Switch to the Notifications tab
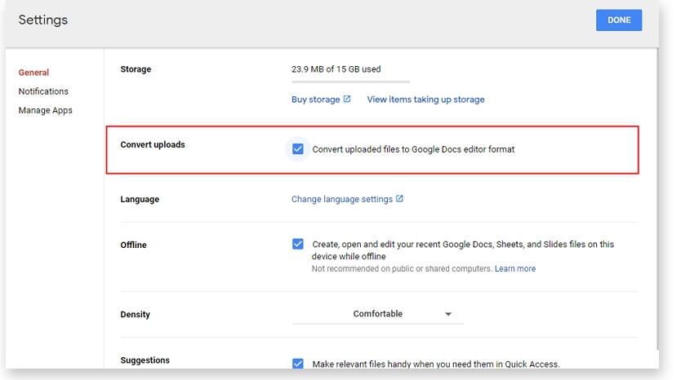This screenshot has height=380, width=681. pos(43,91)
